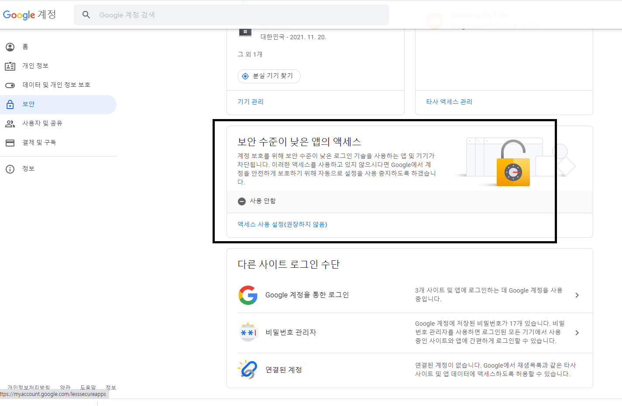Focus the Google 계정 검색 field
Image resolution: width=622 pixels, height=406 pixels.
point(231,15)
